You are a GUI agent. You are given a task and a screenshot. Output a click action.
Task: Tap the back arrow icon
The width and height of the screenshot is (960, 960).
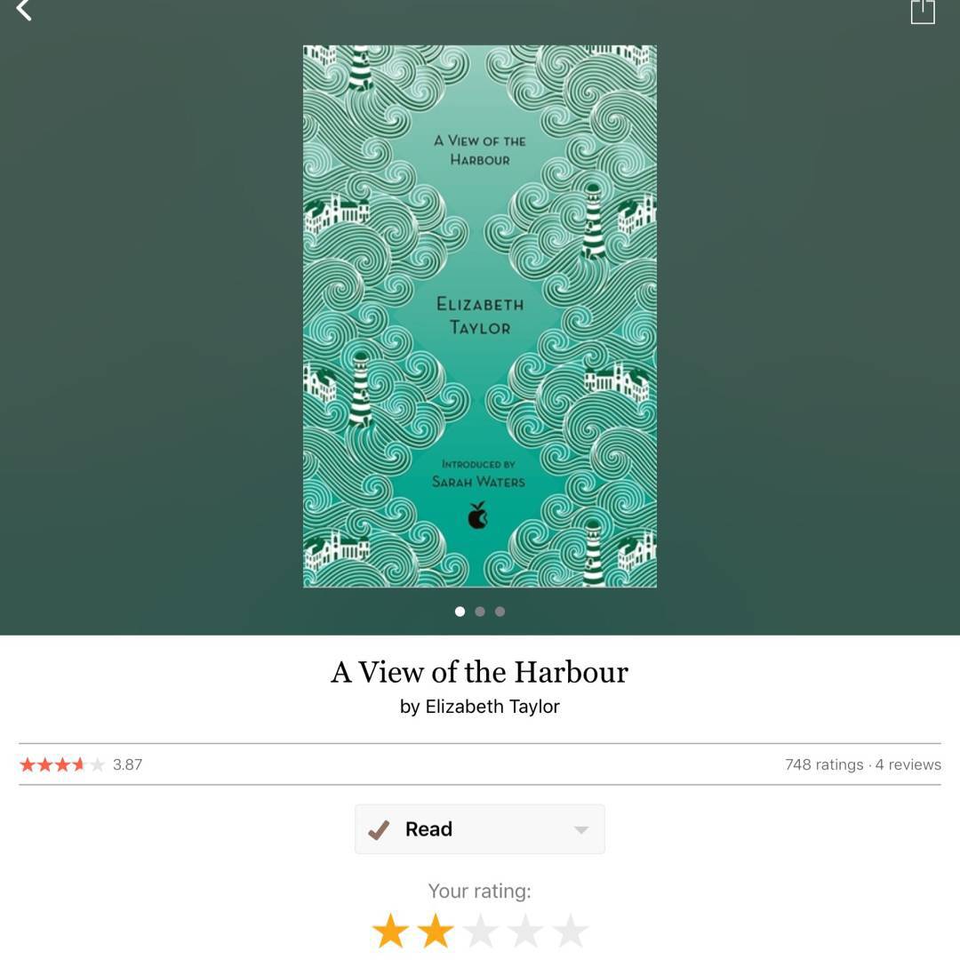tap(24, 9)
